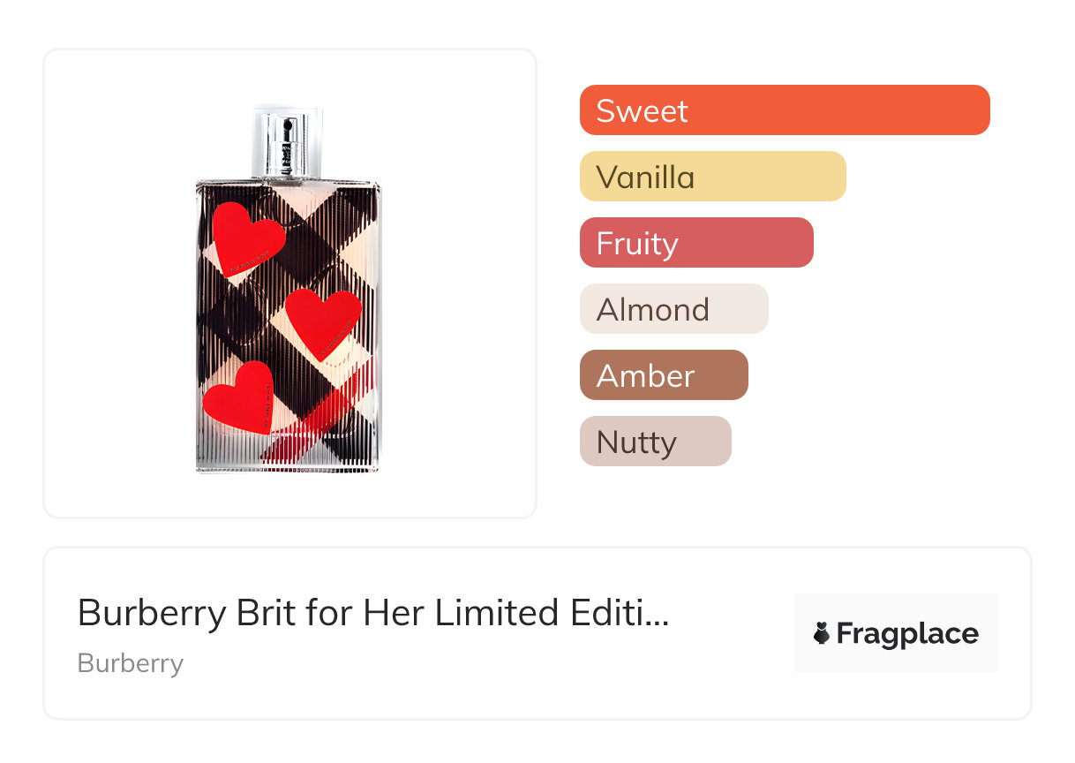The image size is (1075, 763).
Task: Click the silver spray cap of bottle
Action: click(x=288, y=141)
